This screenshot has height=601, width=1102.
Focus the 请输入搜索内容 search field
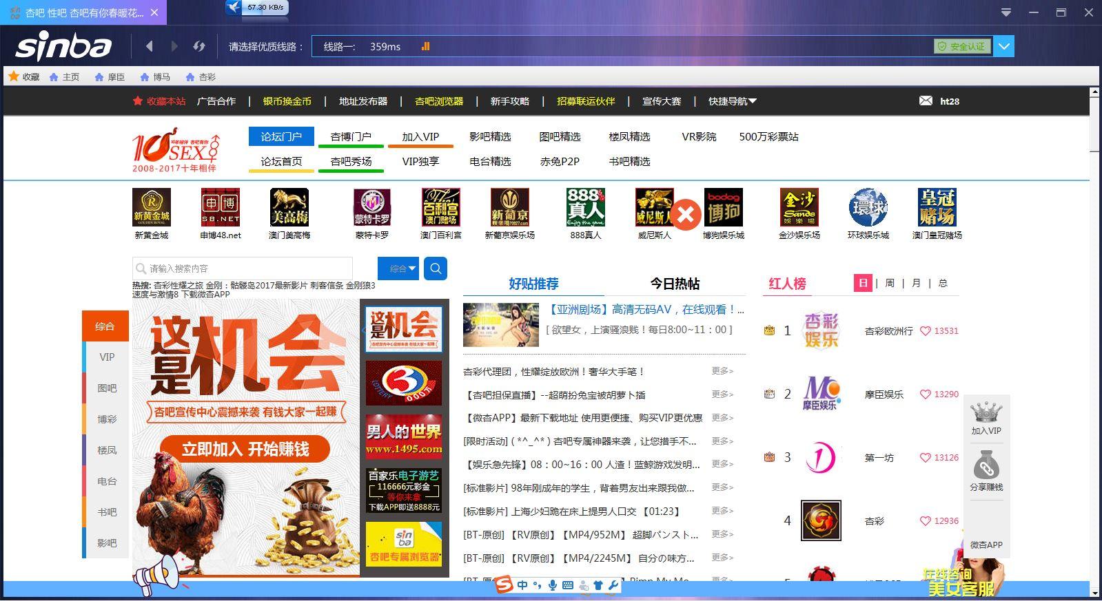[243, 268]
